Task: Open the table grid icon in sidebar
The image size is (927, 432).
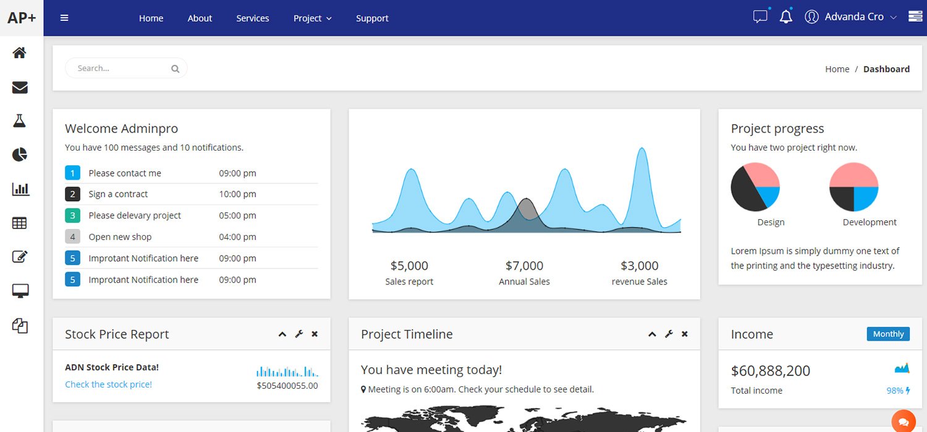Action: tap(20, 223)
